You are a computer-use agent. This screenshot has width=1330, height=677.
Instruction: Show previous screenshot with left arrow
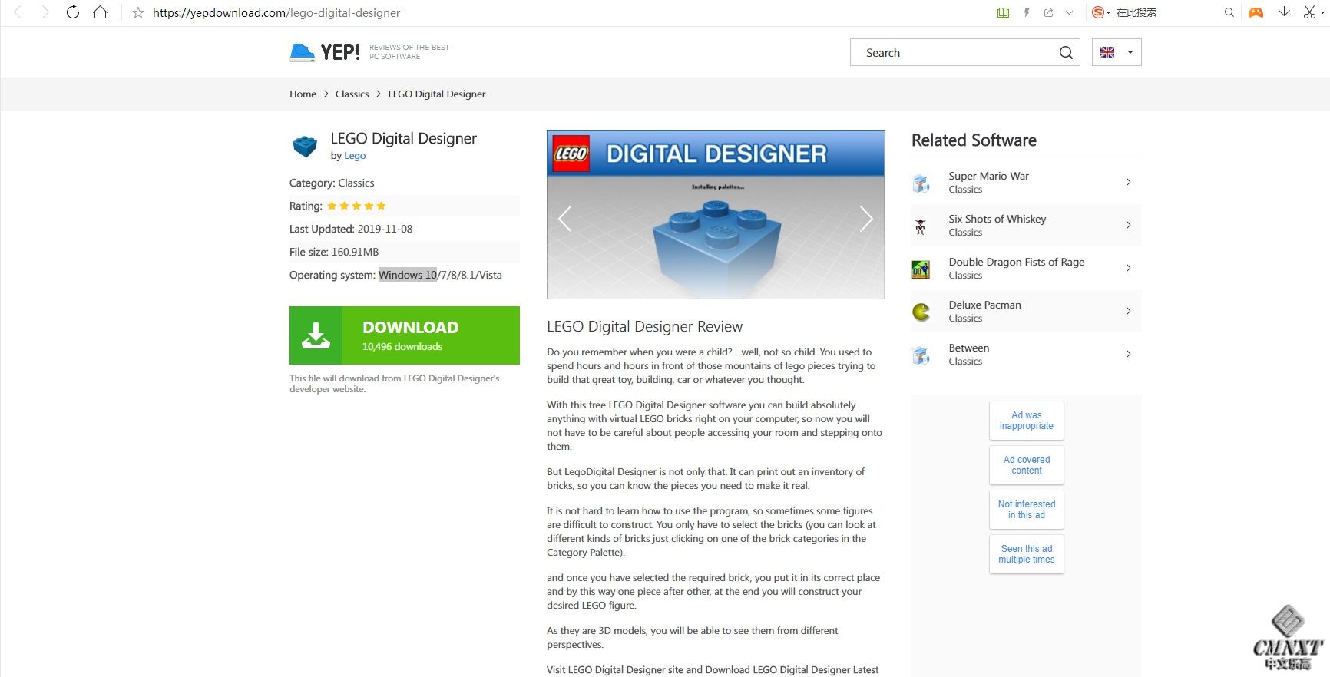pos(564,219)
